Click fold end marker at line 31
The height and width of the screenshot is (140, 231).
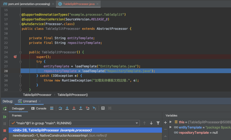click(x=20, y=85)
